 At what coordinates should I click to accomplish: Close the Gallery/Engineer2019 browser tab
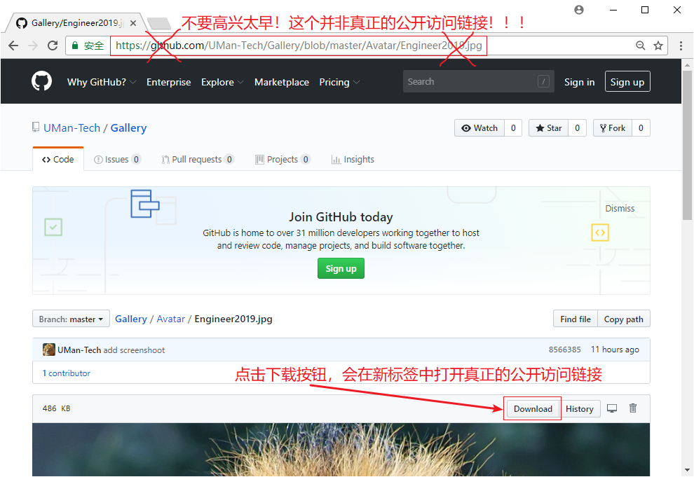point(133,23)
